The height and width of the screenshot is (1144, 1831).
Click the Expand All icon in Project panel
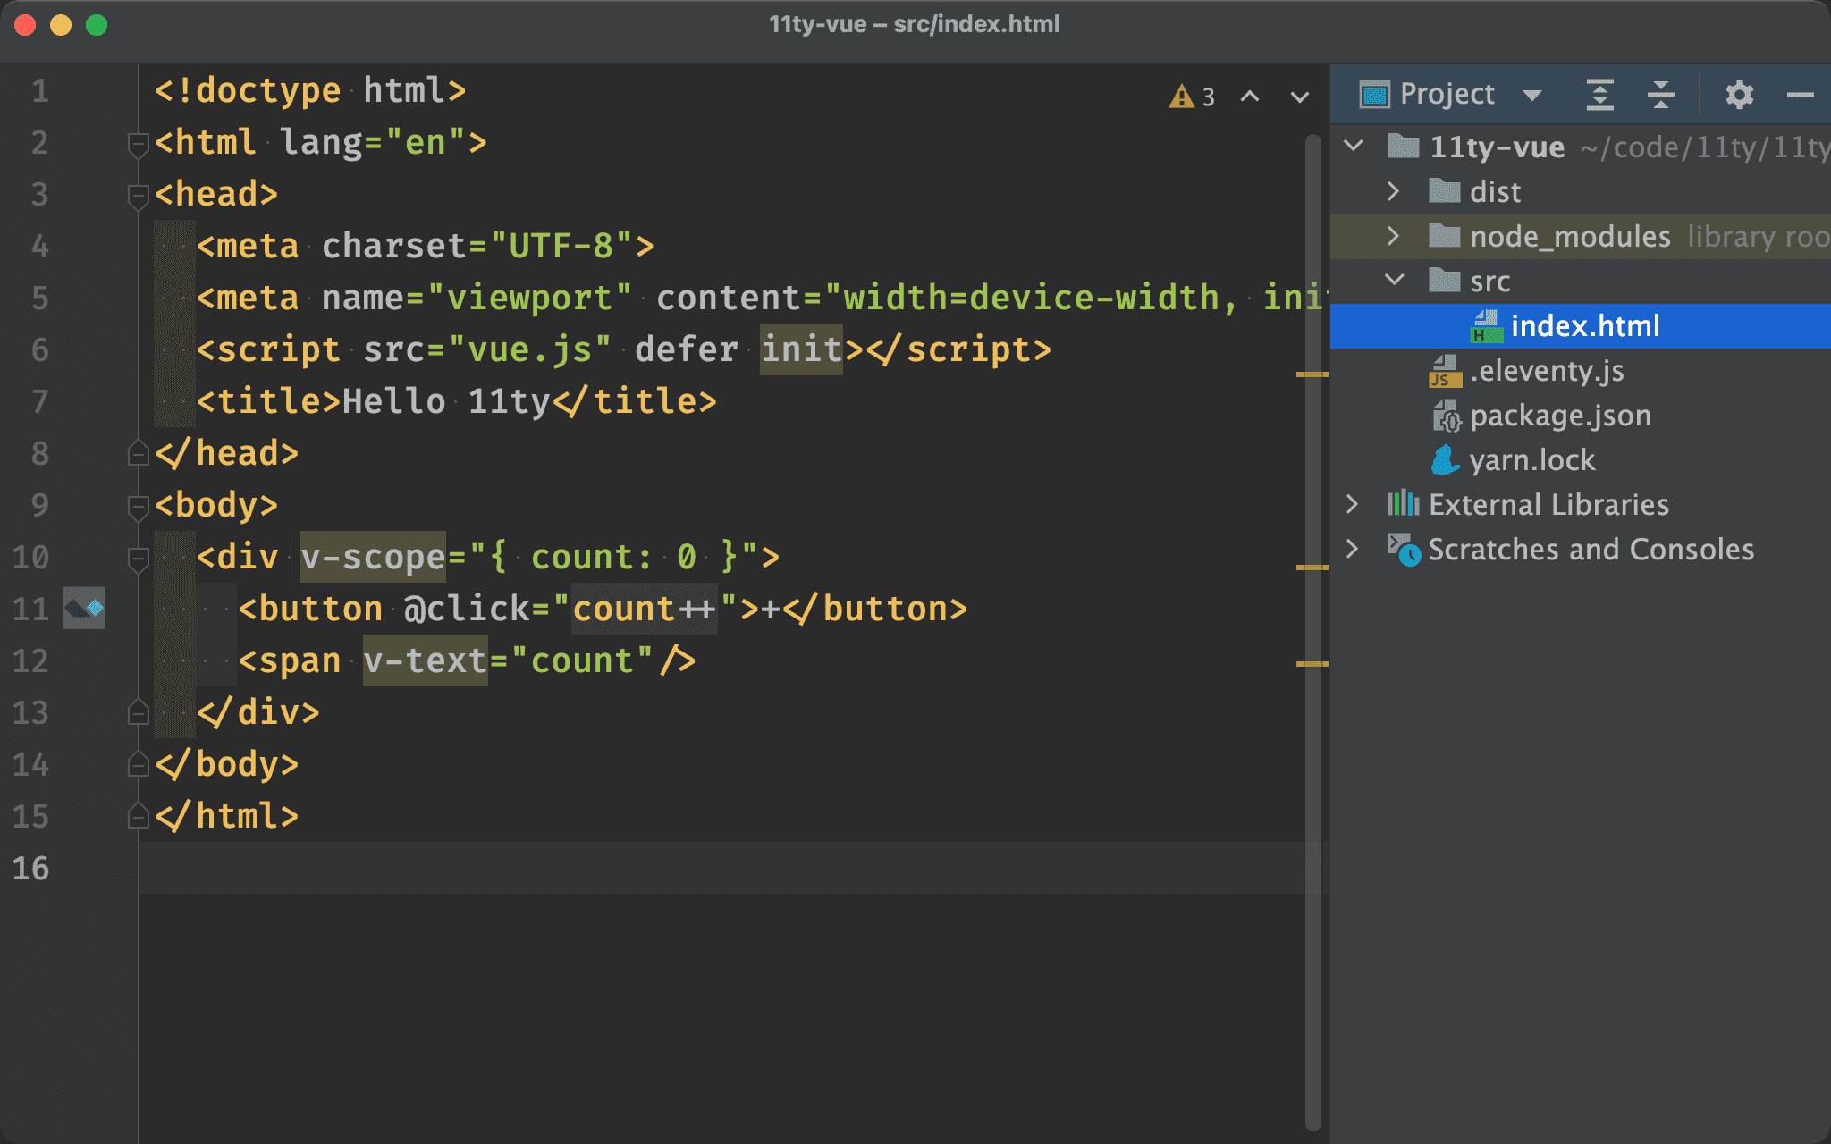tap(1599, 94)
